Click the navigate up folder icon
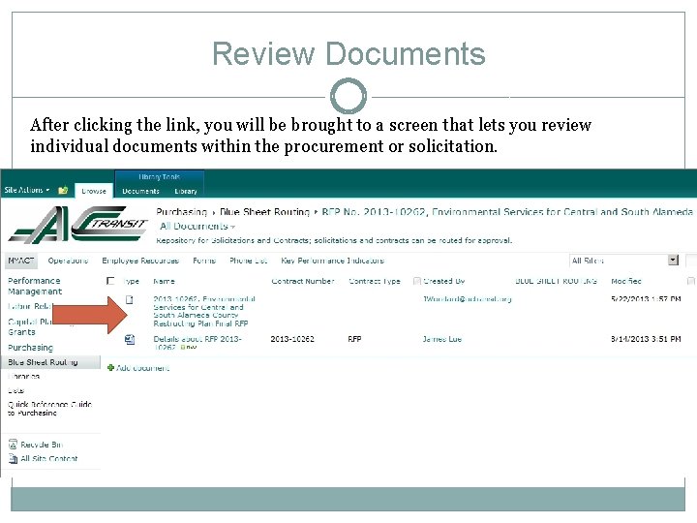This screenshot has width=697, height=523. tap(63, 190)
